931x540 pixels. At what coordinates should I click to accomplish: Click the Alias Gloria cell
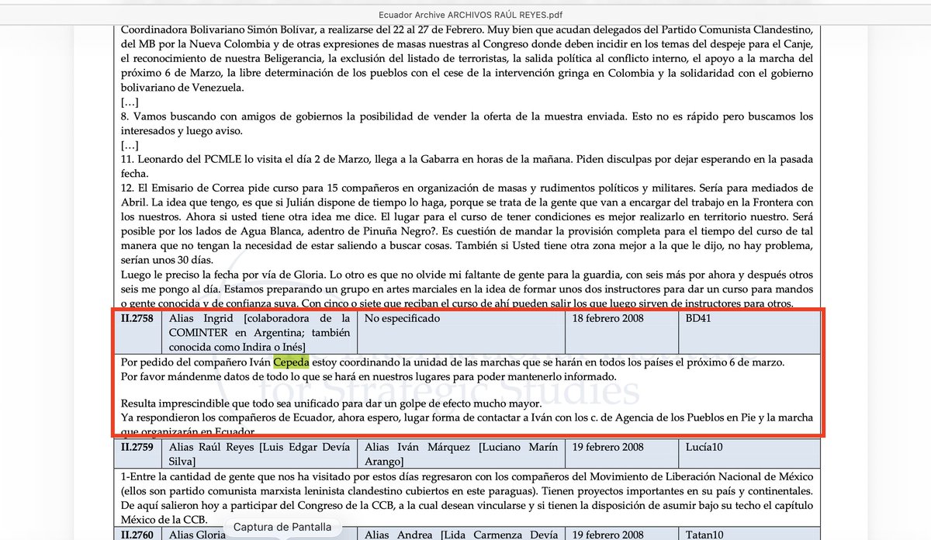pos(259,534)
